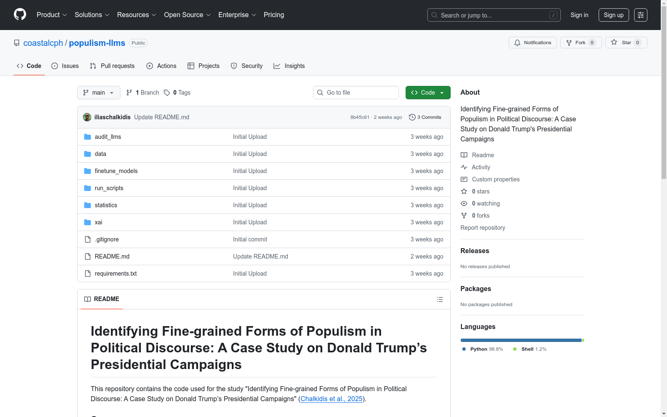Open commit hash 8b45c61
Image resolution: width=667 pixels, height=417 pixels.
360,117
